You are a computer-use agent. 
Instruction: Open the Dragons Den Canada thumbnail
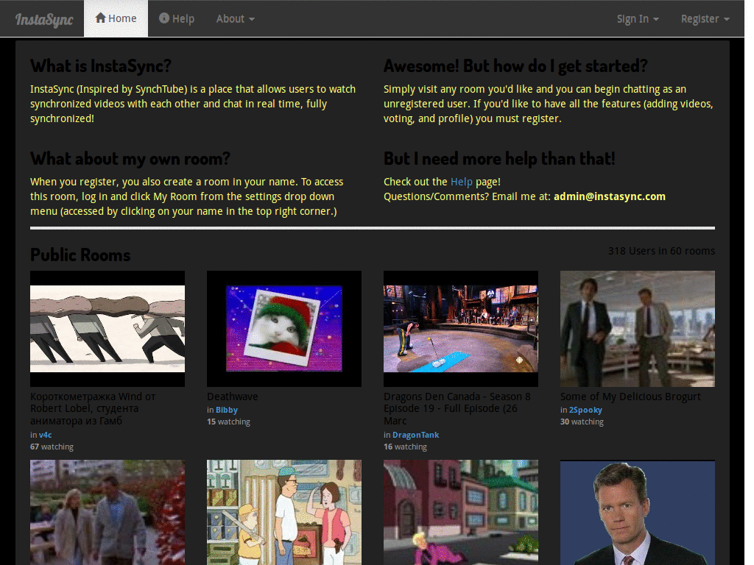tap(461, 328)
